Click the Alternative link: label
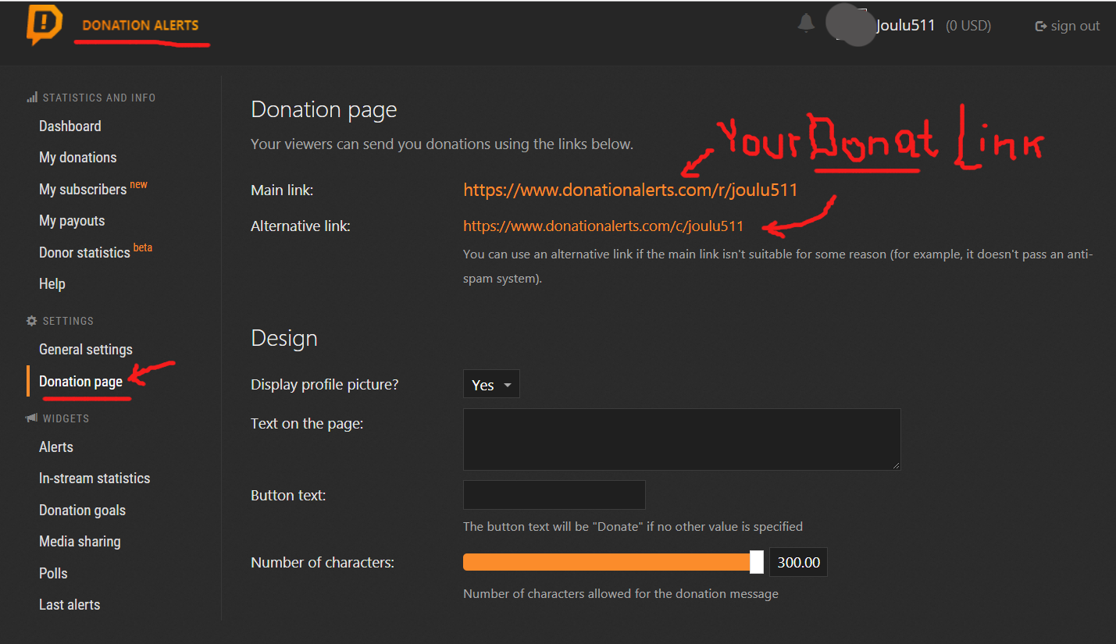The image size is (1116, 644). (x=301, y=226)
